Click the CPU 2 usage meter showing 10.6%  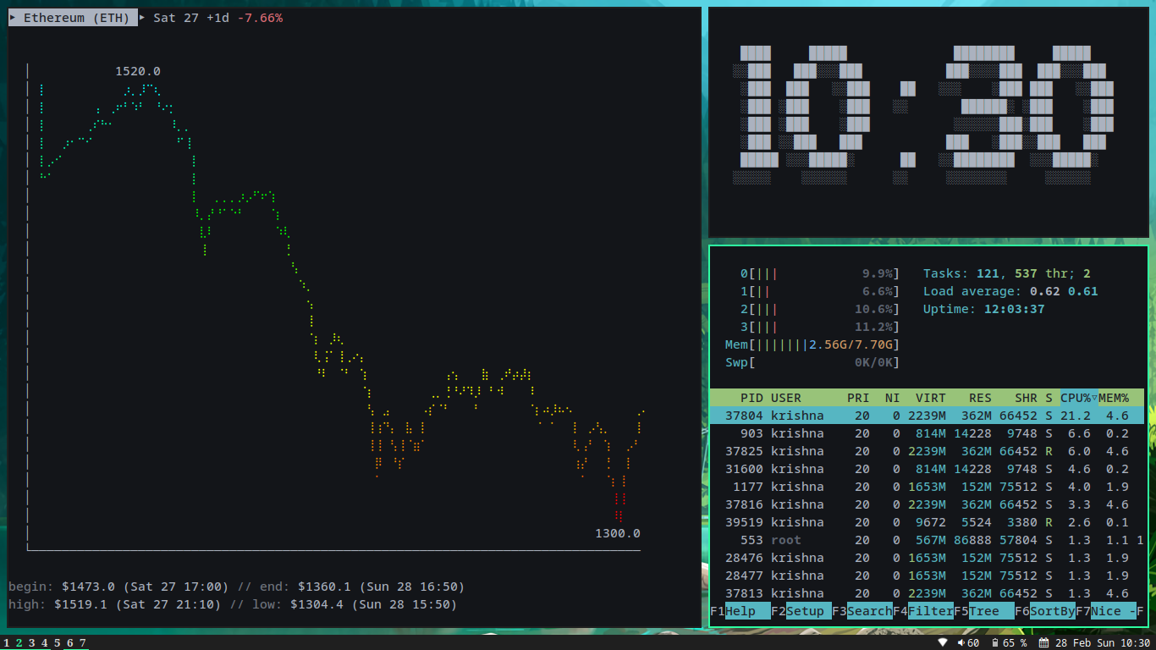pyautogui.click(x=819, y=309)
